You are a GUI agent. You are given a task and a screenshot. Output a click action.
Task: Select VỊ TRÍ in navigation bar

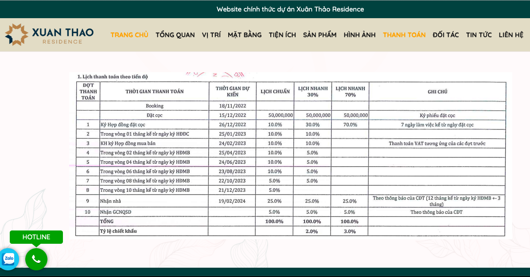[211, 35]
